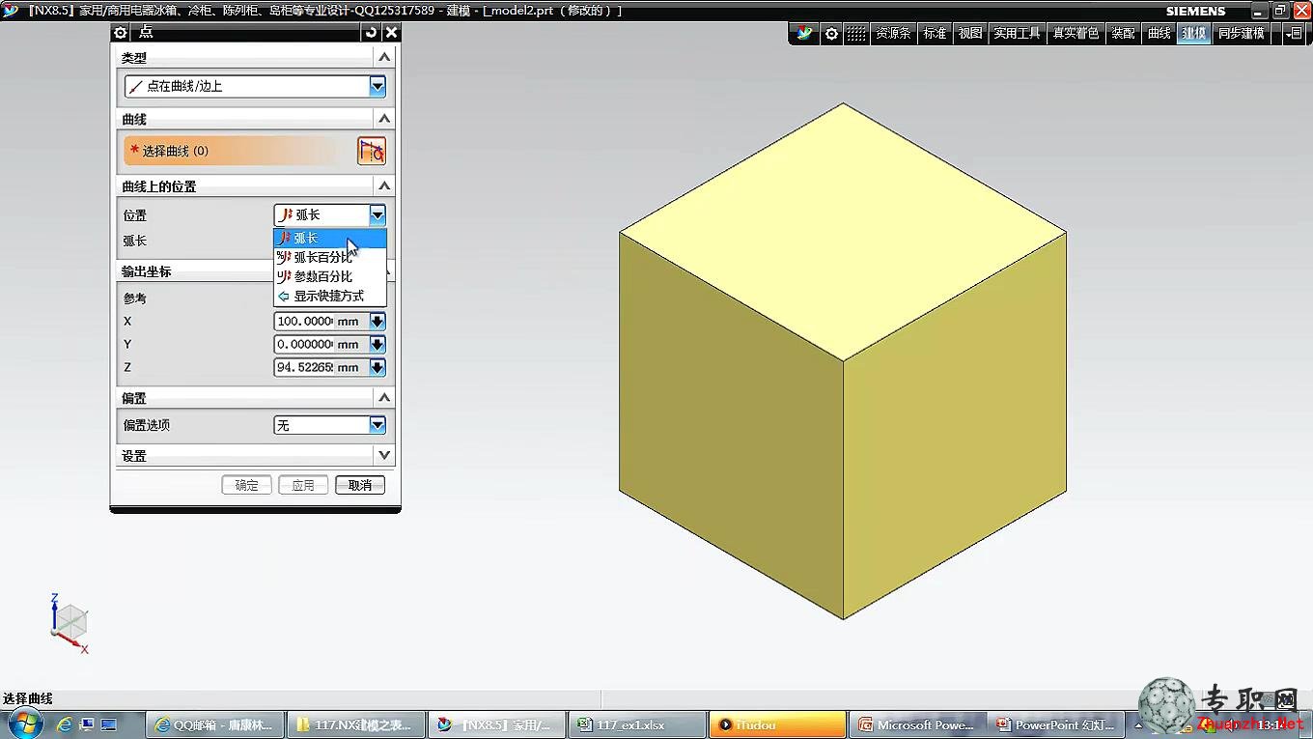Open the X coordinate options arrow
The height and width of the screenshot is (739, 1313).
[x=377, y=322]
